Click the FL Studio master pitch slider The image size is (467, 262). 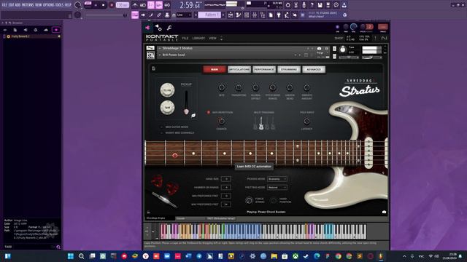coord(105,15)
